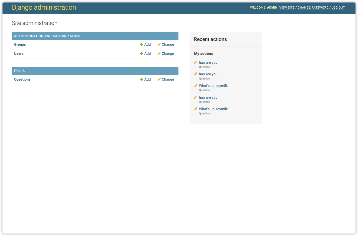This screenshot has height=236, width=358.
Task: Click the 'My actions' subheading
Action: (x=203, y=53)
